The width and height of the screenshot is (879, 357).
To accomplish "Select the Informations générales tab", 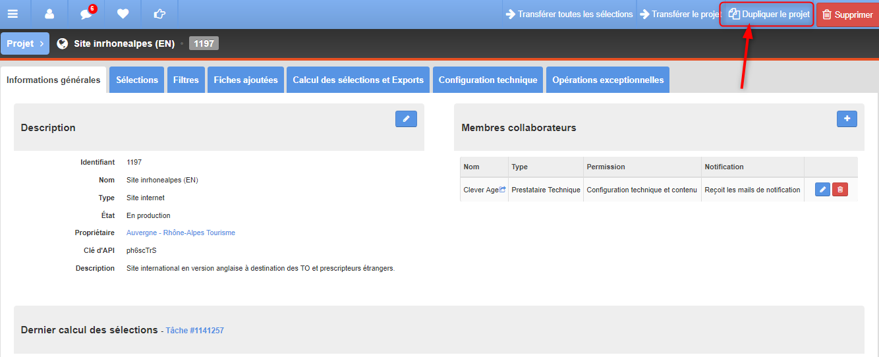I will point(53,80).
